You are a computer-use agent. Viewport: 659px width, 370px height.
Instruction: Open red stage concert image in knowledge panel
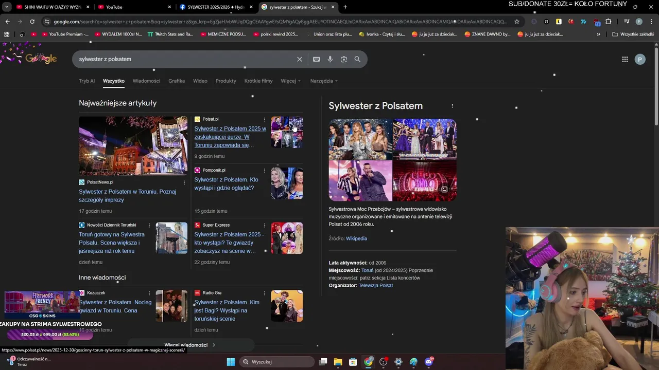pyautogui.click(x=425, y=181)
